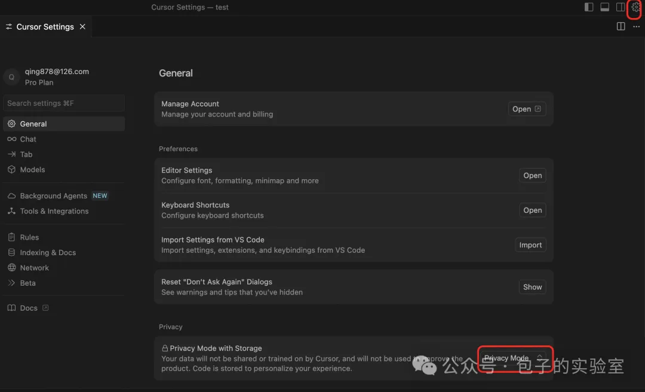
Task: Go to Indexing & Docs section
Action: pyautogui.click(x=64, y=252)
